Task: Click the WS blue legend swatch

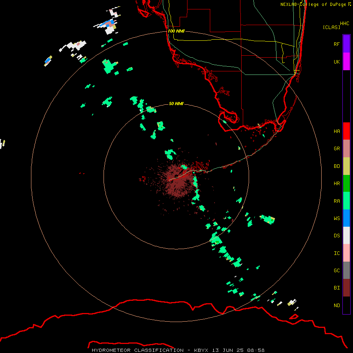Action: 346,218
